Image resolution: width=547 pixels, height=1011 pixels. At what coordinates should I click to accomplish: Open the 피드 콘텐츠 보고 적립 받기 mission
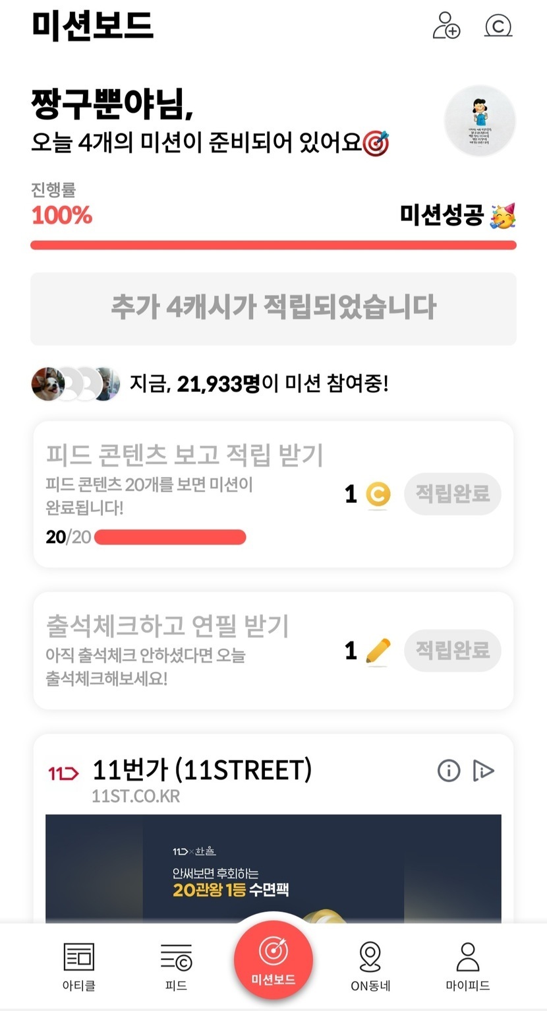pyautogui.click(x=185, y=455)
